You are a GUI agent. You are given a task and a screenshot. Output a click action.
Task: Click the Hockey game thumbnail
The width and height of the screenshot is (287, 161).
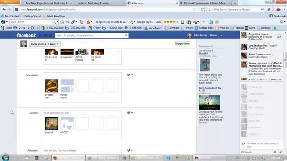tap(67, 123)
